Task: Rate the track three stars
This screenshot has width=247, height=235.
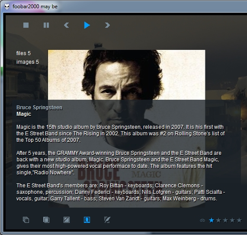Action: pyautogui.click(x=225, y=220)
